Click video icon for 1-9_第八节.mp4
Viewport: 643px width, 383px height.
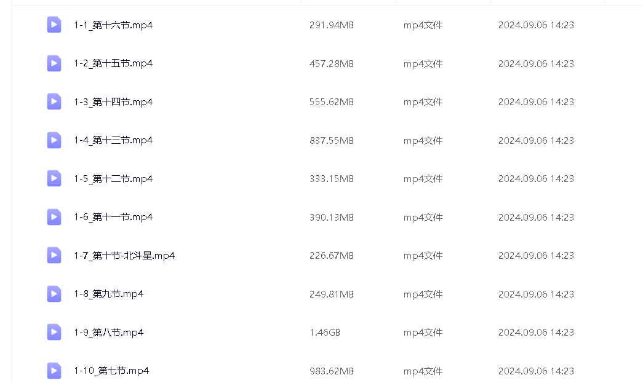pyautogui.click(x=54, y=333)
